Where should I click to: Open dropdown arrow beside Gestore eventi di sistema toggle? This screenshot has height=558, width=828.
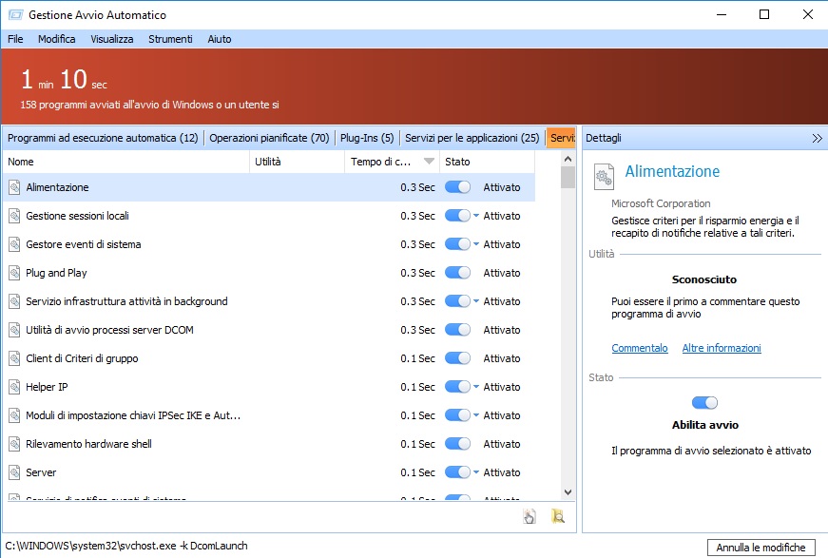coord(476,245)
